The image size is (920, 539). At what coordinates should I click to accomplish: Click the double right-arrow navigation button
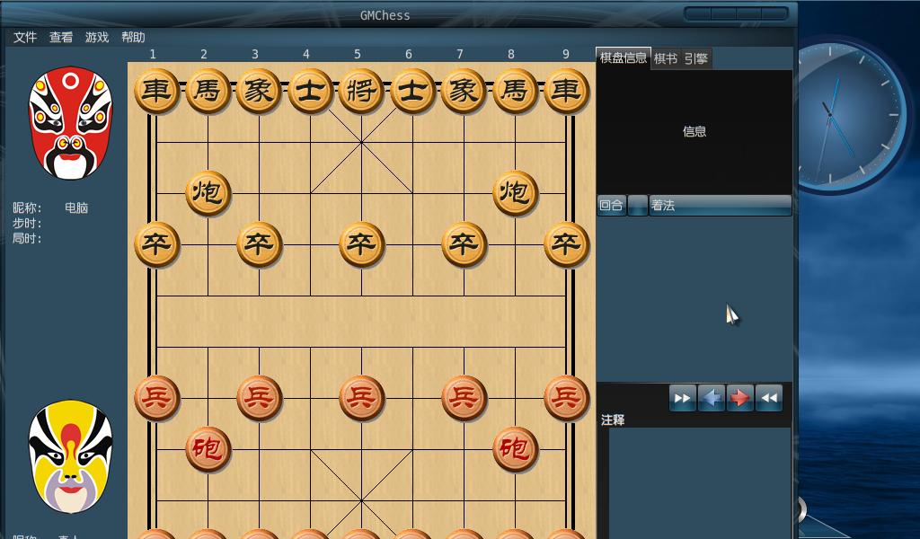(683, 398)
